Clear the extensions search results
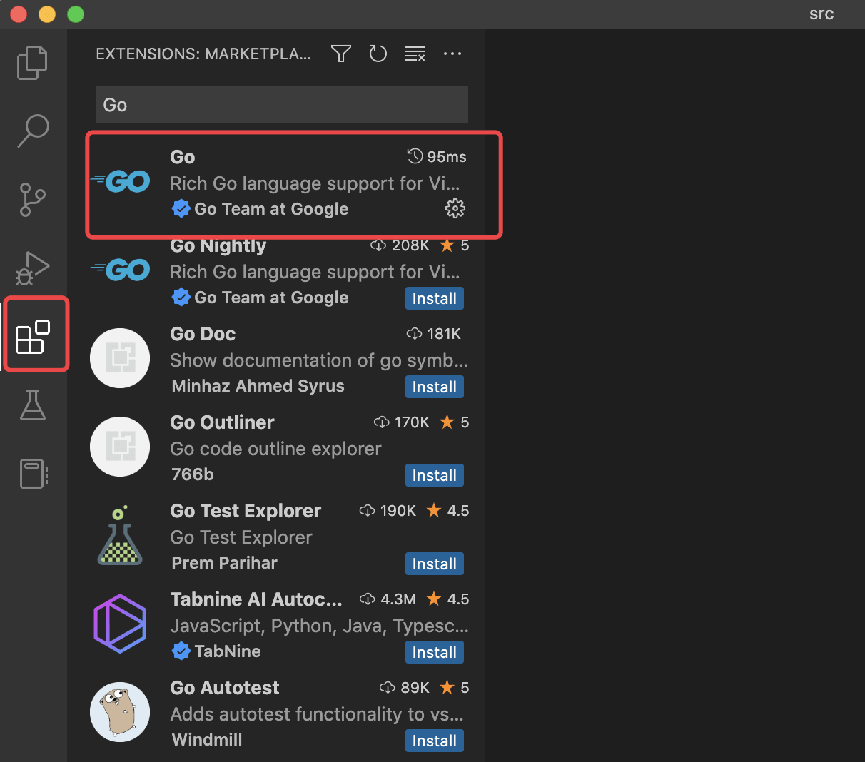The image size is (865, 762). pos(415,54)
